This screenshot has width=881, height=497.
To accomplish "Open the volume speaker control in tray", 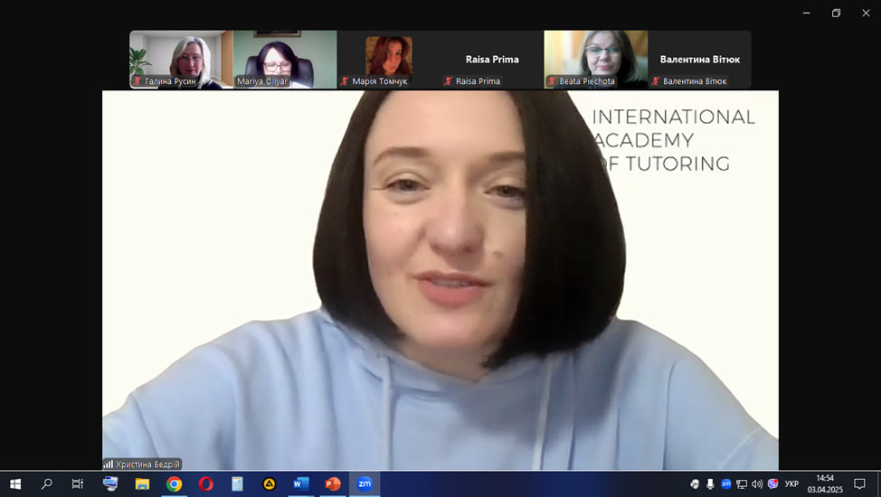I will (x=757, y=484).
